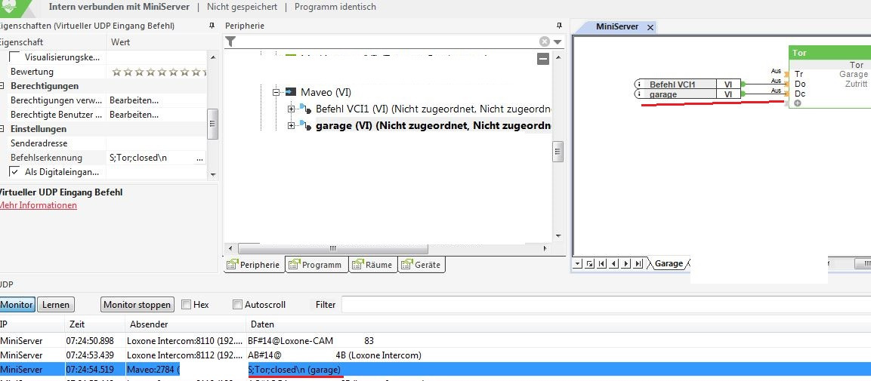This screenshot has height=381, width=871.
Task: Collapse the Einstellungen property group
Action: pos(2,129)
